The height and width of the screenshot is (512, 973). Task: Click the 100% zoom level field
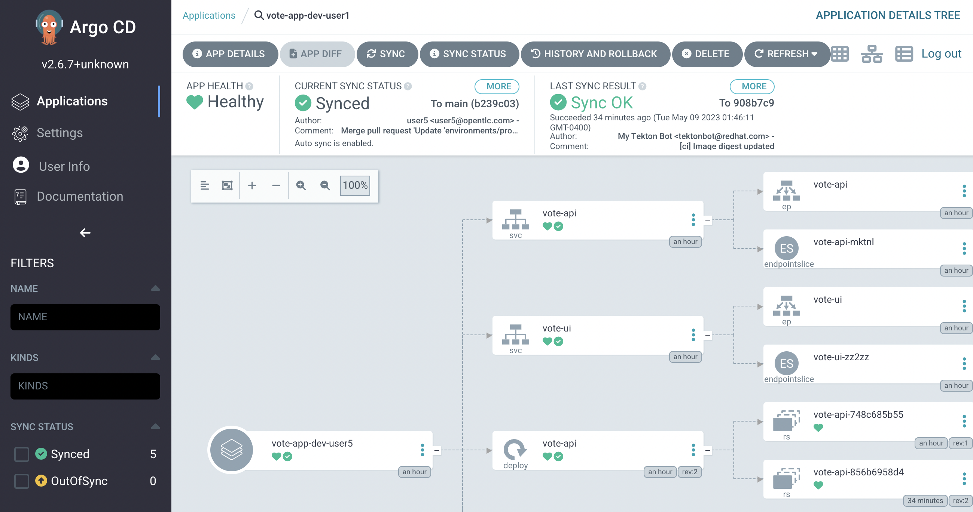click(x=355, y=185)
